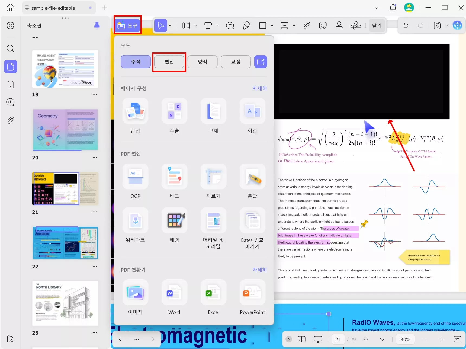Open the attachments sidebar panel
Viewport: 466px width, 349px height.
pyautogui.click(x=10, y=120)
